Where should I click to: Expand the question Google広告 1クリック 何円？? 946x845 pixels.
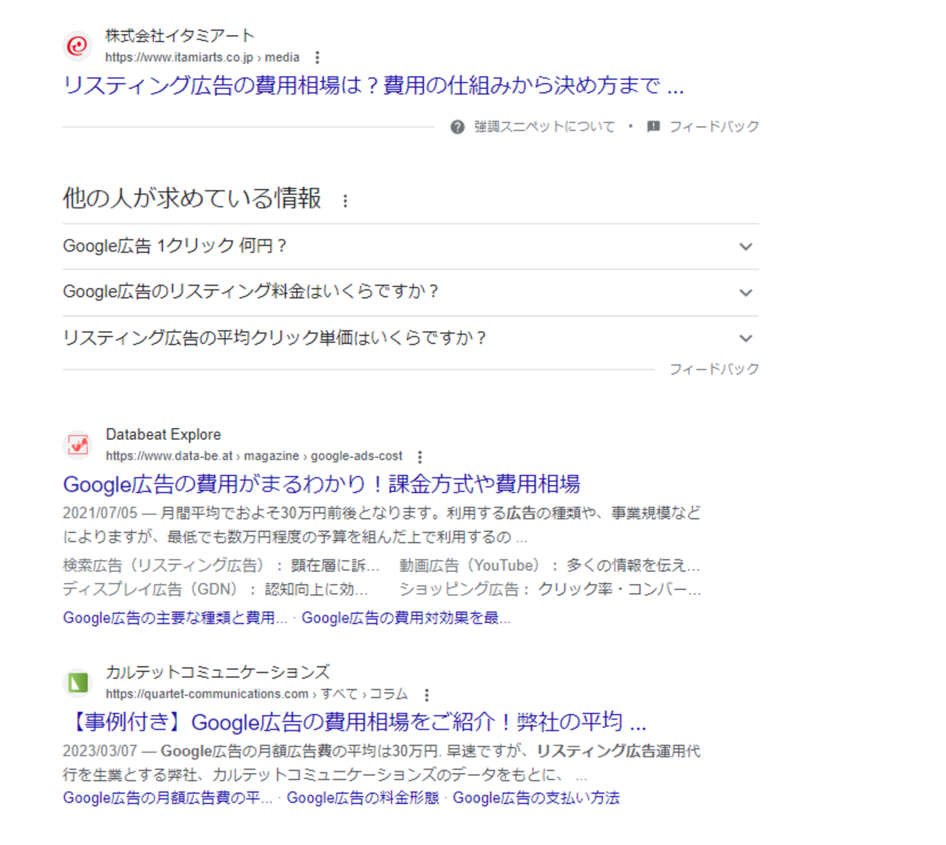746,247
